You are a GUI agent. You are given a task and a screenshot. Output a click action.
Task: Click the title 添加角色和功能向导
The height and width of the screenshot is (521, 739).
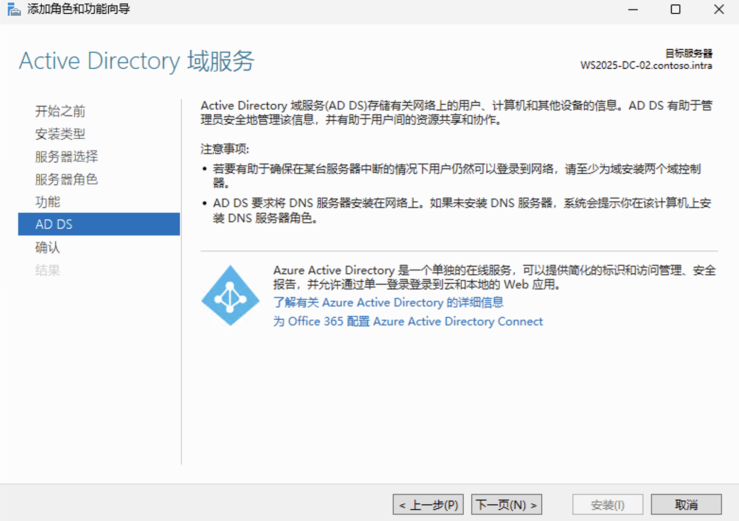tap(79, 9)
